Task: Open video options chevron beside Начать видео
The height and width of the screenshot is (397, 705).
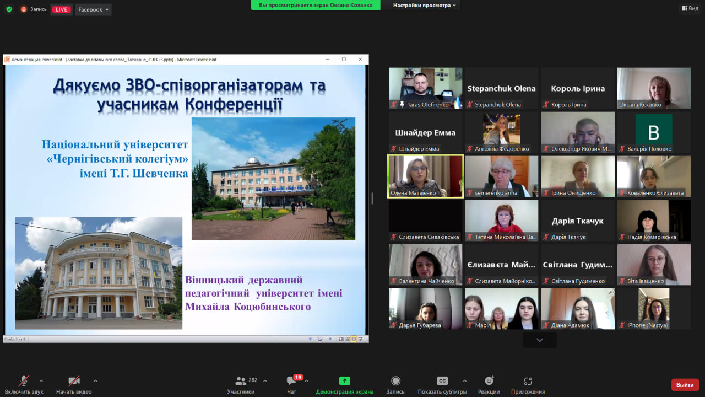Action: pyautogui.click(x=95, y=381)
